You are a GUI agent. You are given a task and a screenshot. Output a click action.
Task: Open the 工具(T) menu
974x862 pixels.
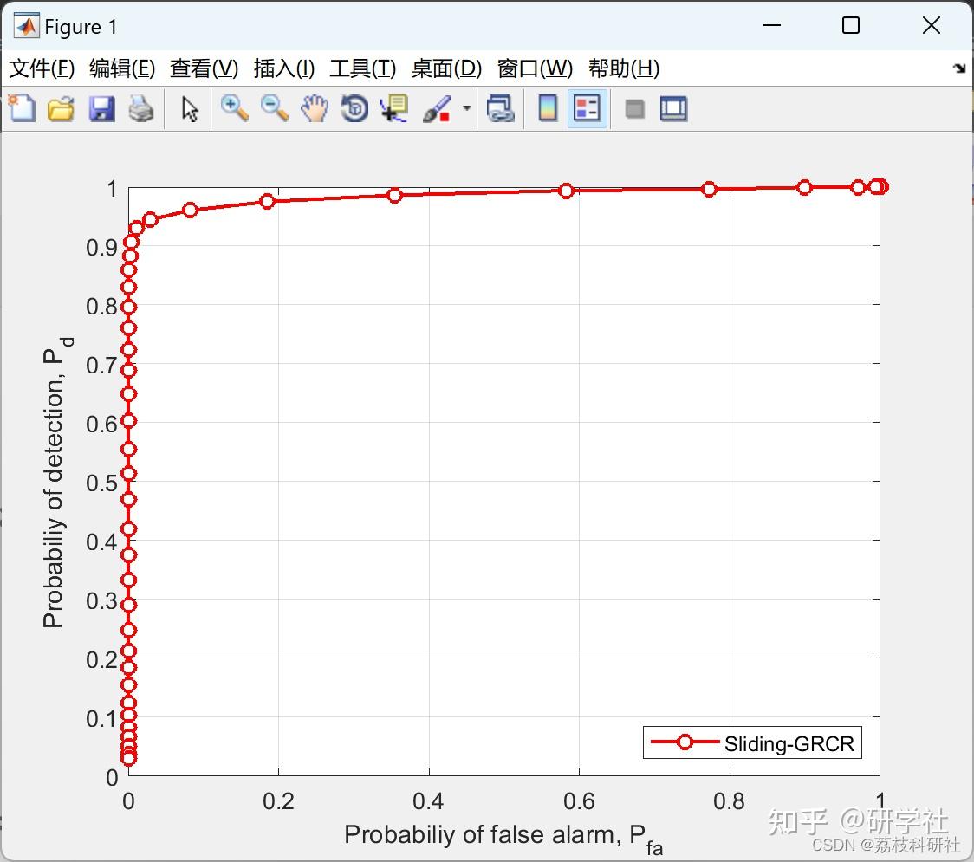click(362, 68)
